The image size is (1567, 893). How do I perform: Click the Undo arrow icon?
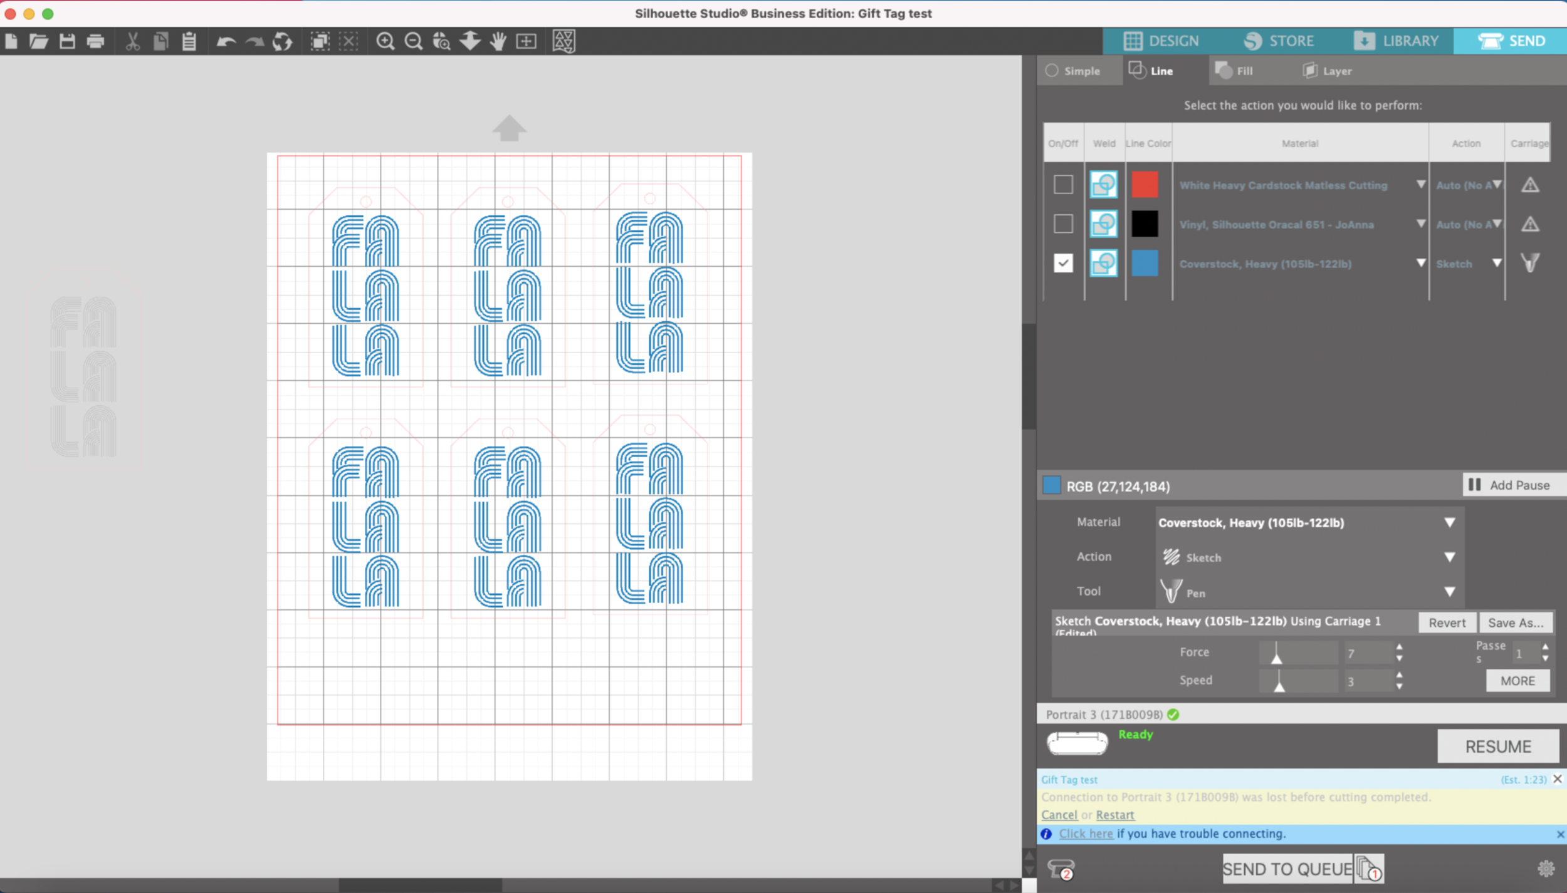tap(226, 41)
